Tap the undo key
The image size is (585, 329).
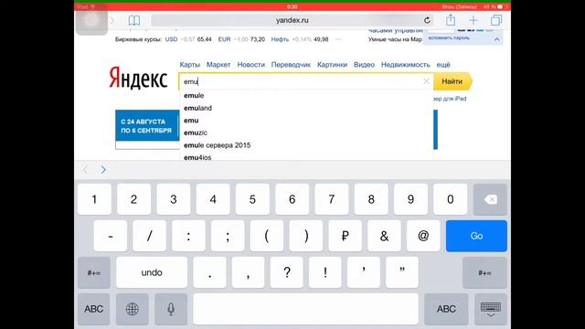tap(152, 272)
